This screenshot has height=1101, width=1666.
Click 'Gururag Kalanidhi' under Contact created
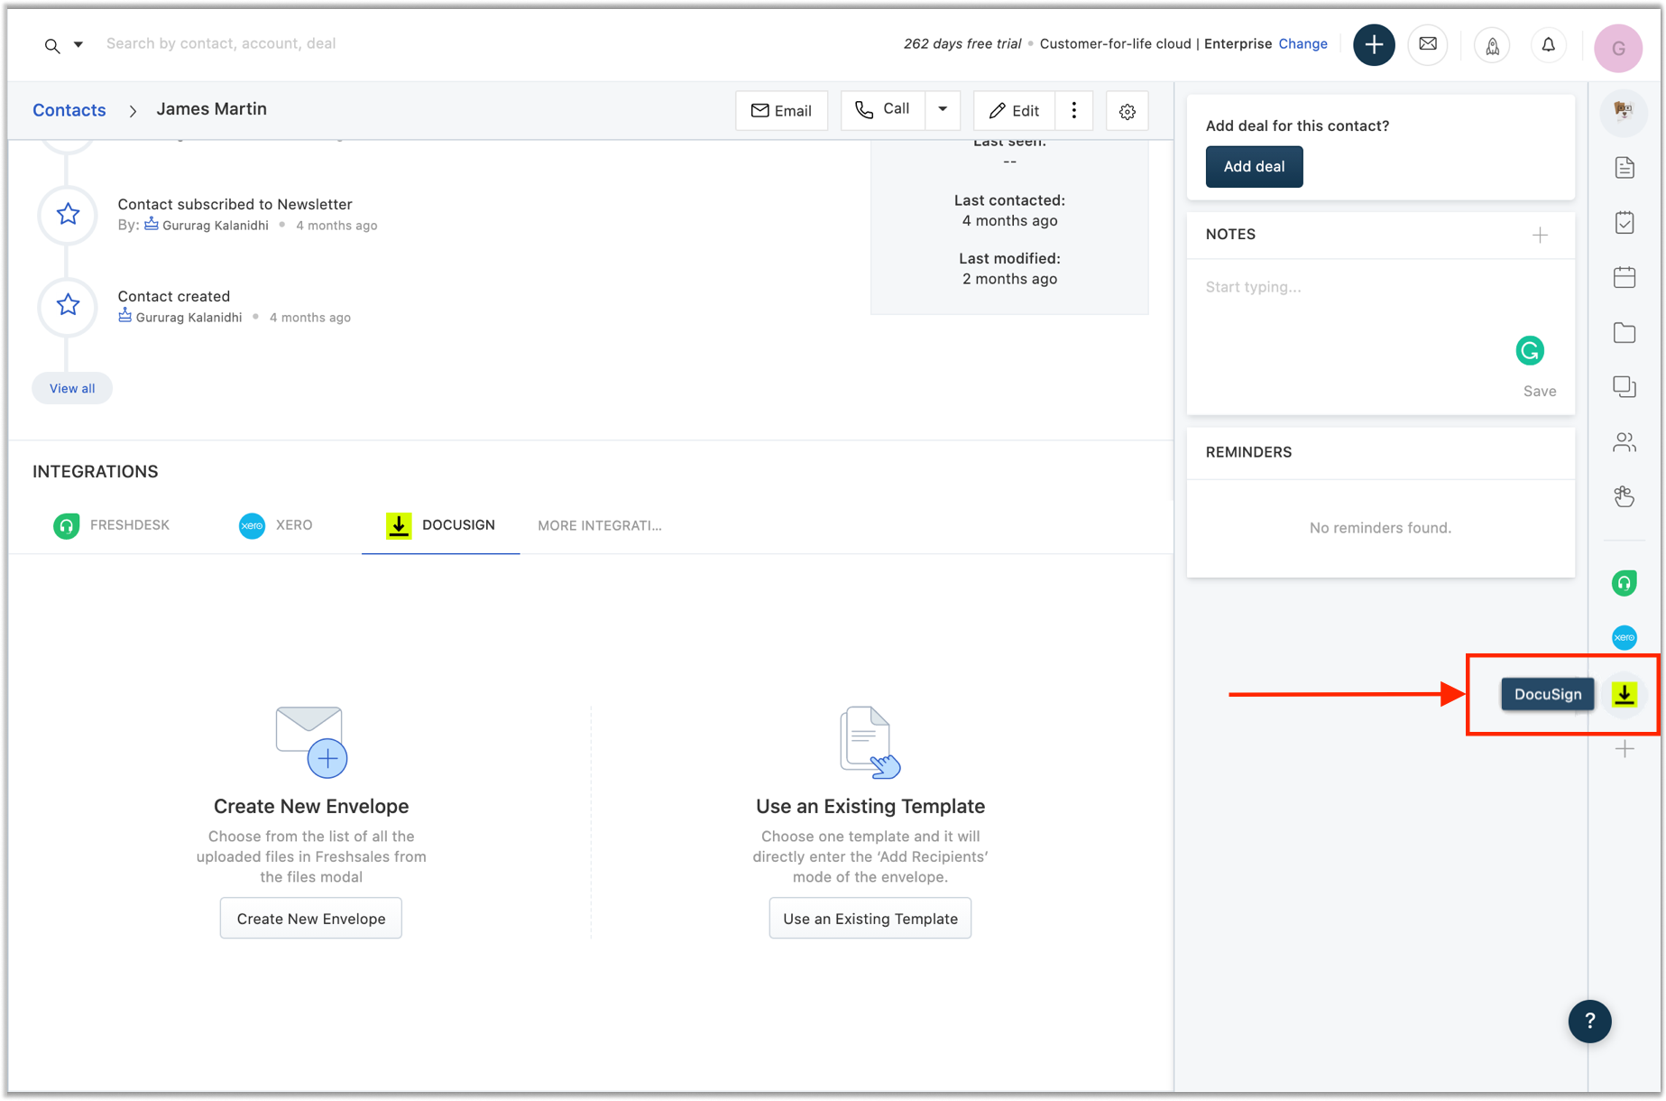pyautogui.click(x=189, y=318)
